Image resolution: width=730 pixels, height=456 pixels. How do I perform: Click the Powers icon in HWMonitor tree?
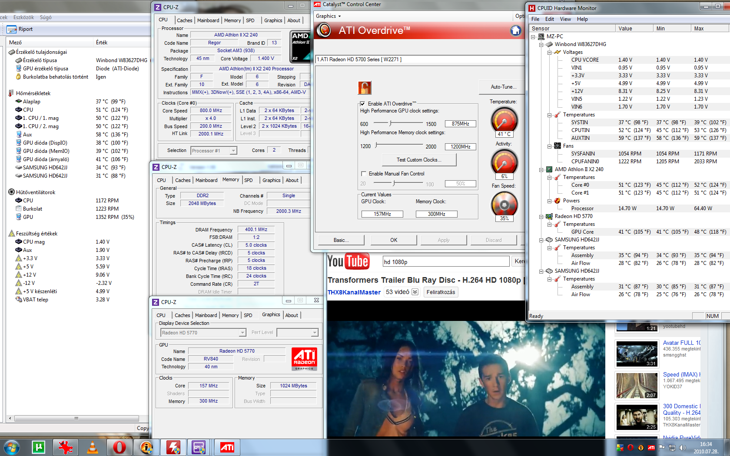coord(557,201)
